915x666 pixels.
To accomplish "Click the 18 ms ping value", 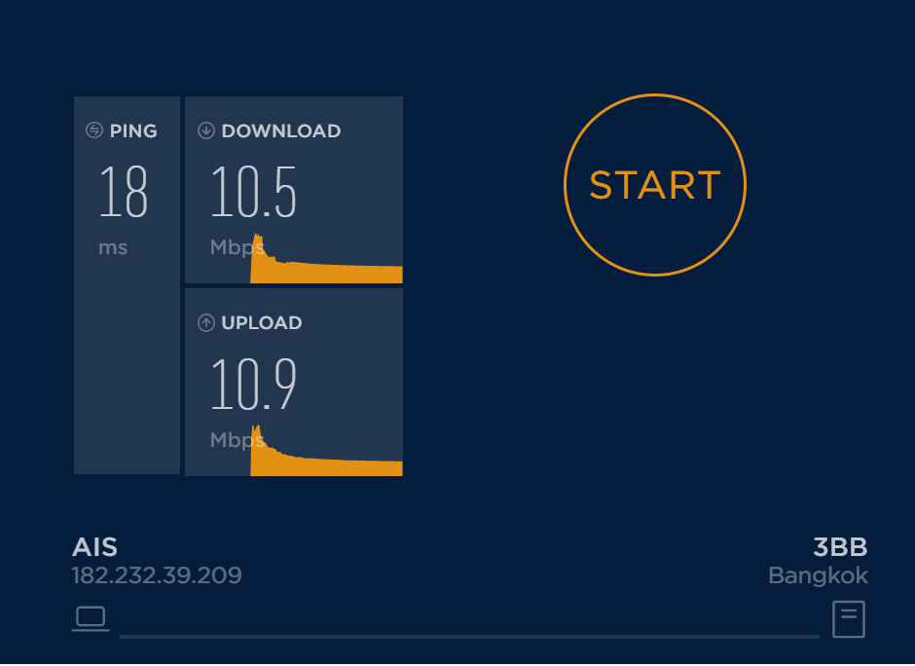I will 123,192.
